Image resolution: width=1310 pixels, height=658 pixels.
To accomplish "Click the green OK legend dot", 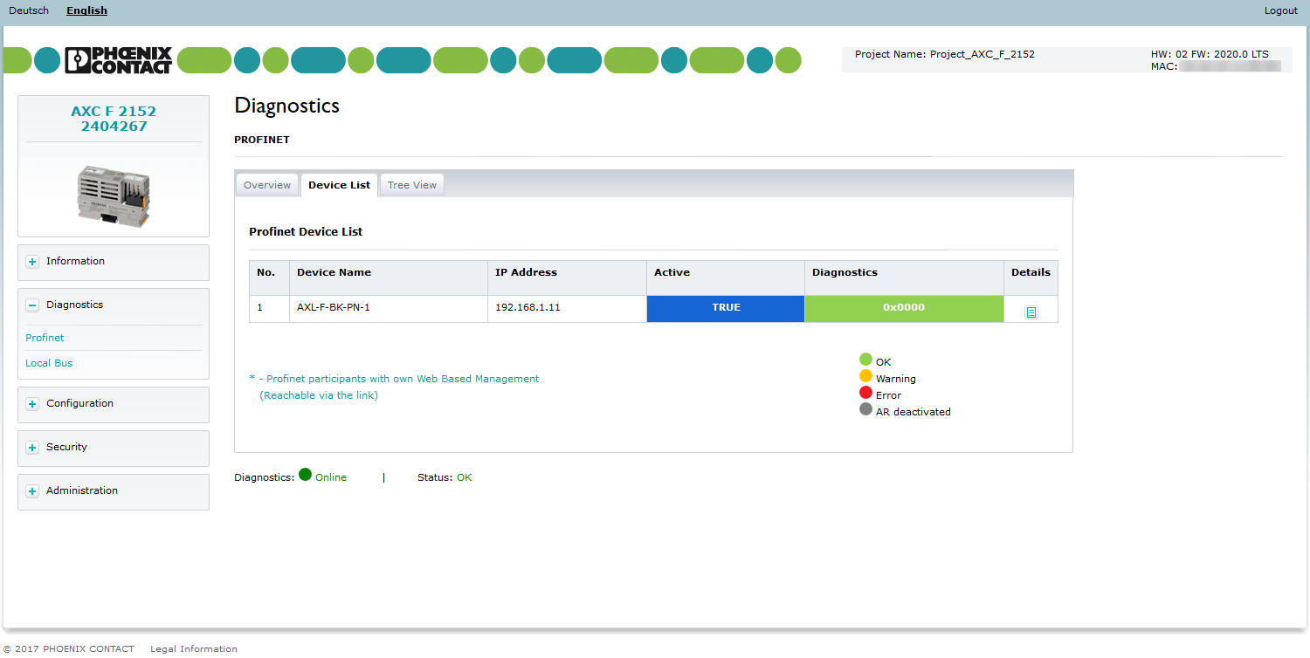I will click(865, 360).
